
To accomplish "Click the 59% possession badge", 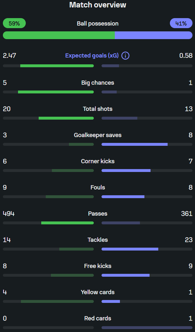I will tap(14, 23).
